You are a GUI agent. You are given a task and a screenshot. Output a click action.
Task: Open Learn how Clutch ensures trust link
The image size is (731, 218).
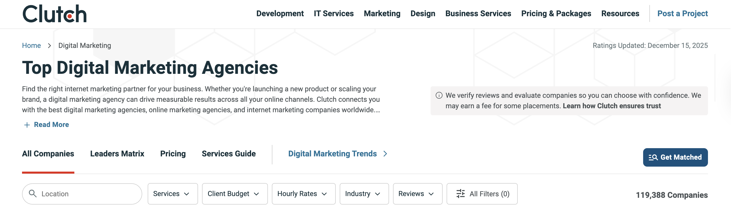click(612, 106)
